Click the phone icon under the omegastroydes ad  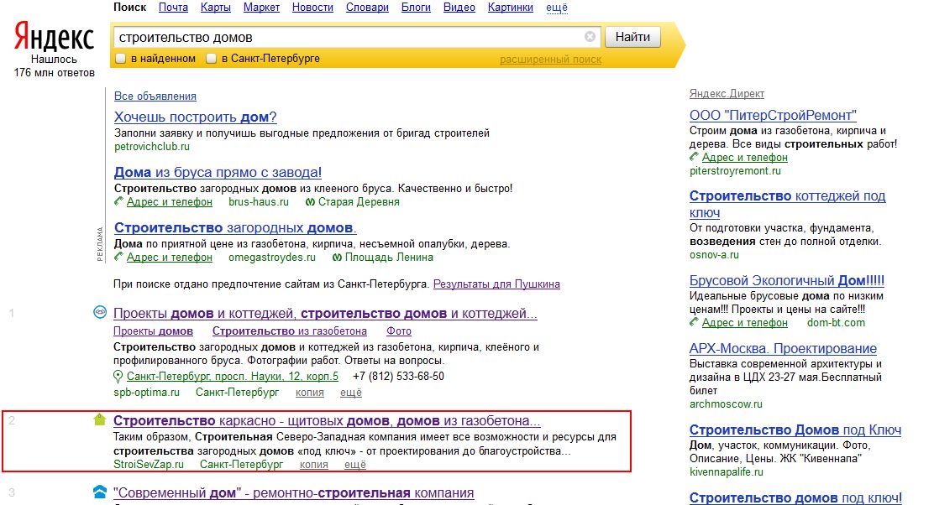tap(118, 257)
